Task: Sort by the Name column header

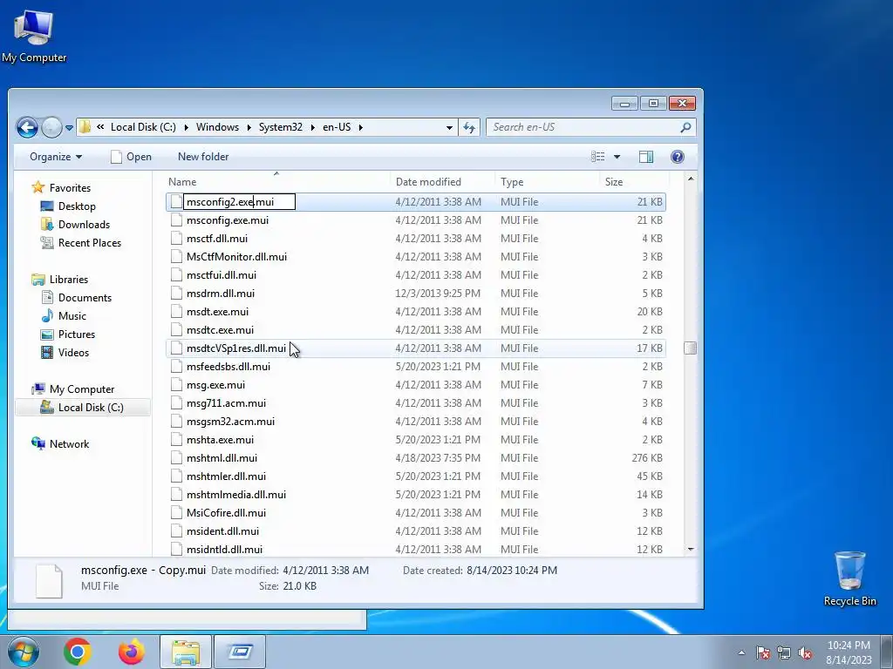Action: [x=276, y=182]
